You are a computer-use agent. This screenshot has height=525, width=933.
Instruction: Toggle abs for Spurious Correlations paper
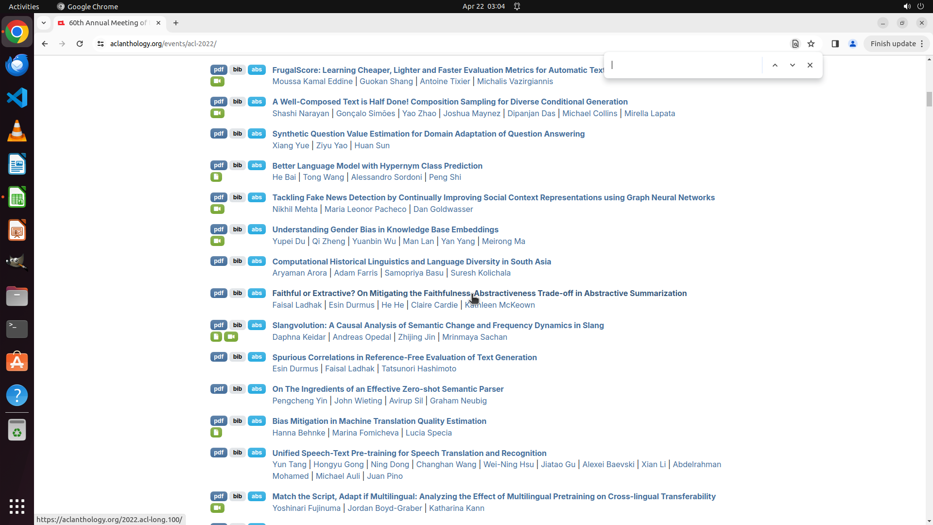tap(257, 357)
